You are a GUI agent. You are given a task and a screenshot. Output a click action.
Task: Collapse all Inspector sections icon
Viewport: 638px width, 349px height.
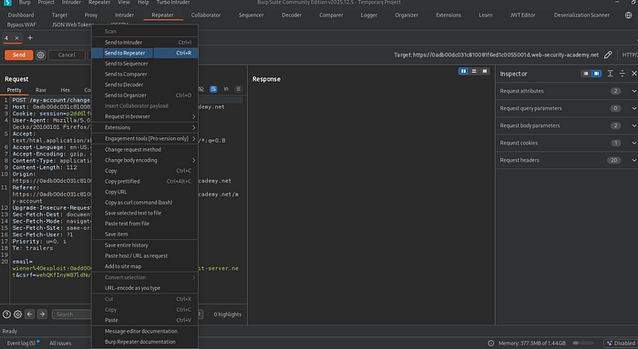(x=623, y=74)
